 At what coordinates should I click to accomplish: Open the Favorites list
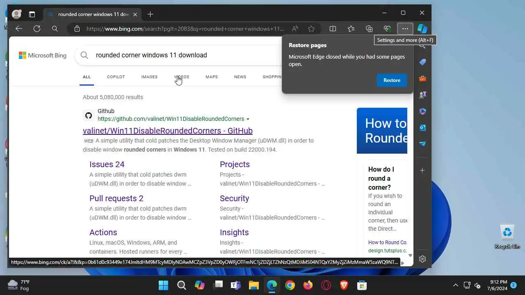click(351, 29)
